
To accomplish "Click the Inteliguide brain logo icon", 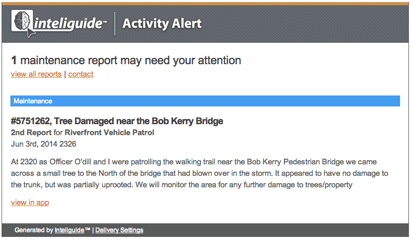I will [x=22, y=20].
